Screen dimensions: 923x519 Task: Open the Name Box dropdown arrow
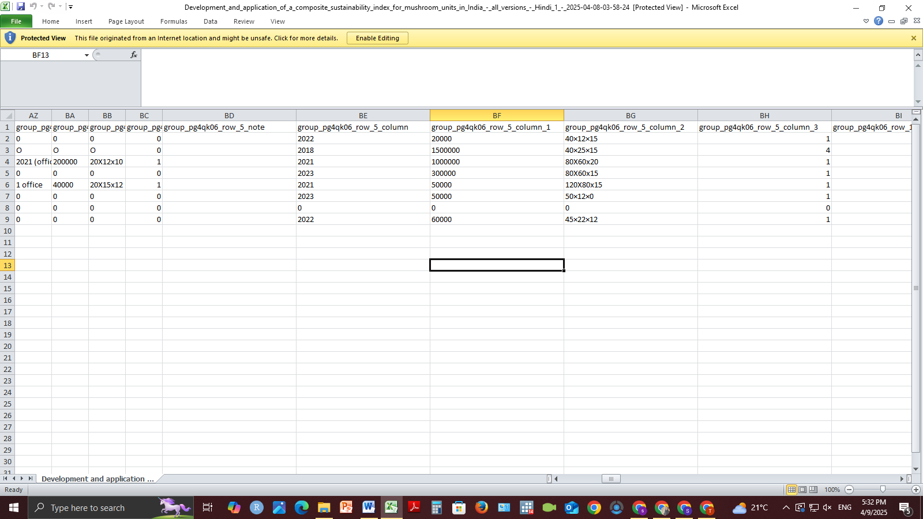coord(87,55)
